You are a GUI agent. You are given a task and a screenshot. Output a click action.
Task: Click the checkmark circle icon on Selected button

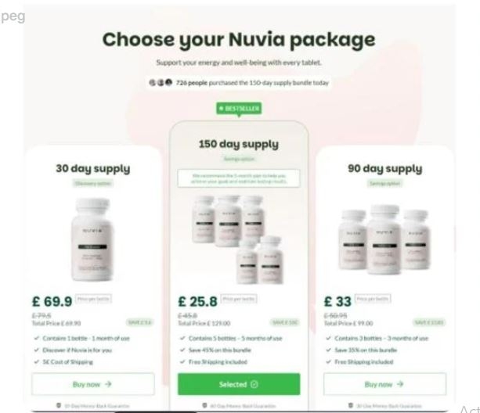tap(254, 384)
